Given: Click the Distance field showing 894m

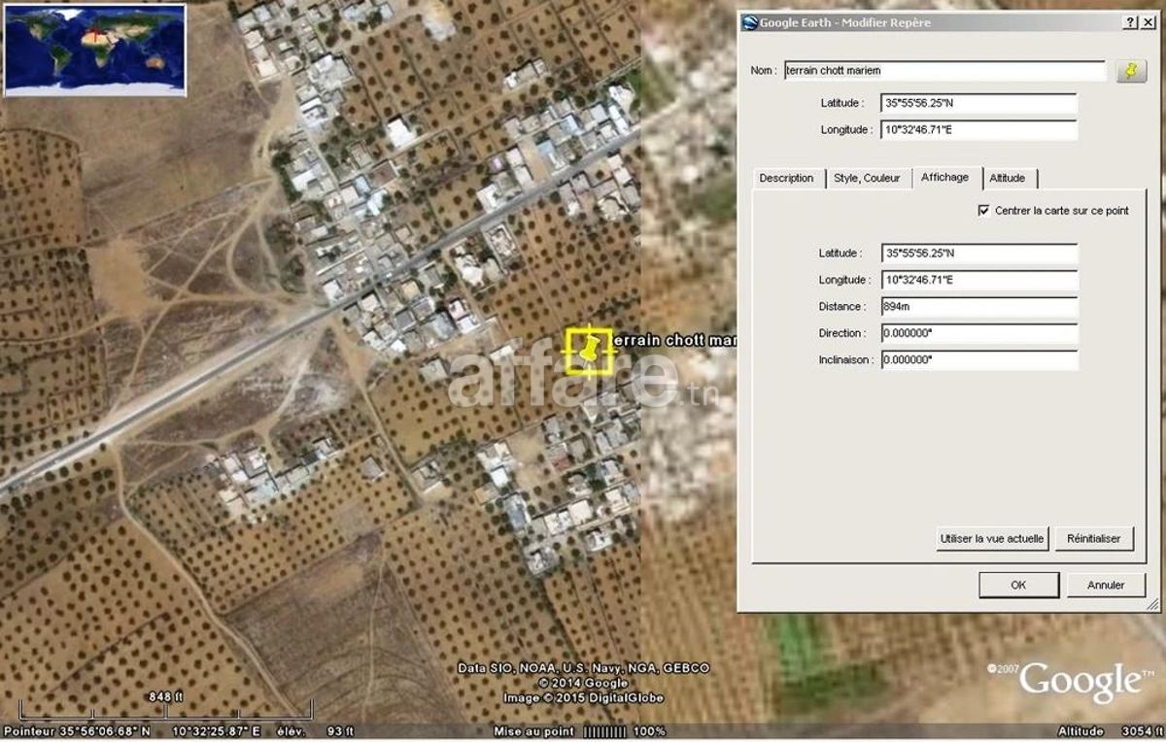Looking at the screenshot, I should click(x=979, y=307).
